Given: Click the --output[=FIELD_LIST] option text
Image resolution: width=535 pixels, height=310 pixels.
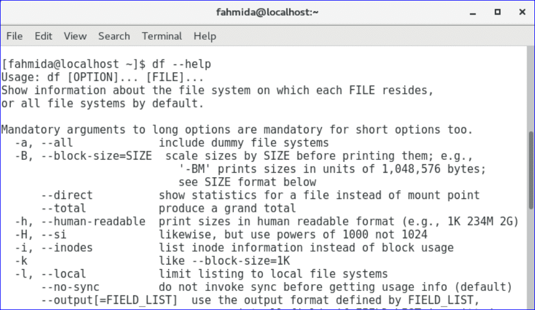Looking at the screenshot, I should pyautogui.click(x=113, y=300).
